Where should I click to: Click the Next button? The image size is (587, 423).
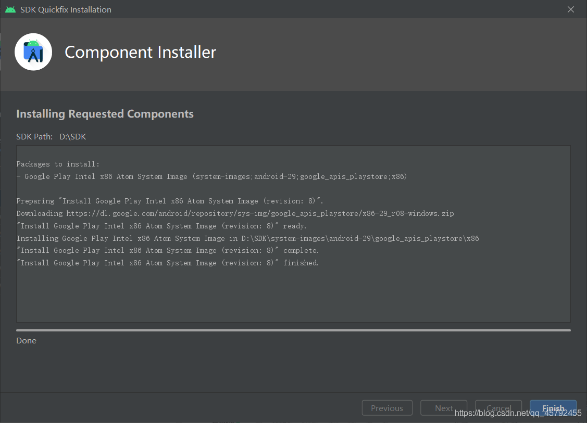tap(444, 408)
